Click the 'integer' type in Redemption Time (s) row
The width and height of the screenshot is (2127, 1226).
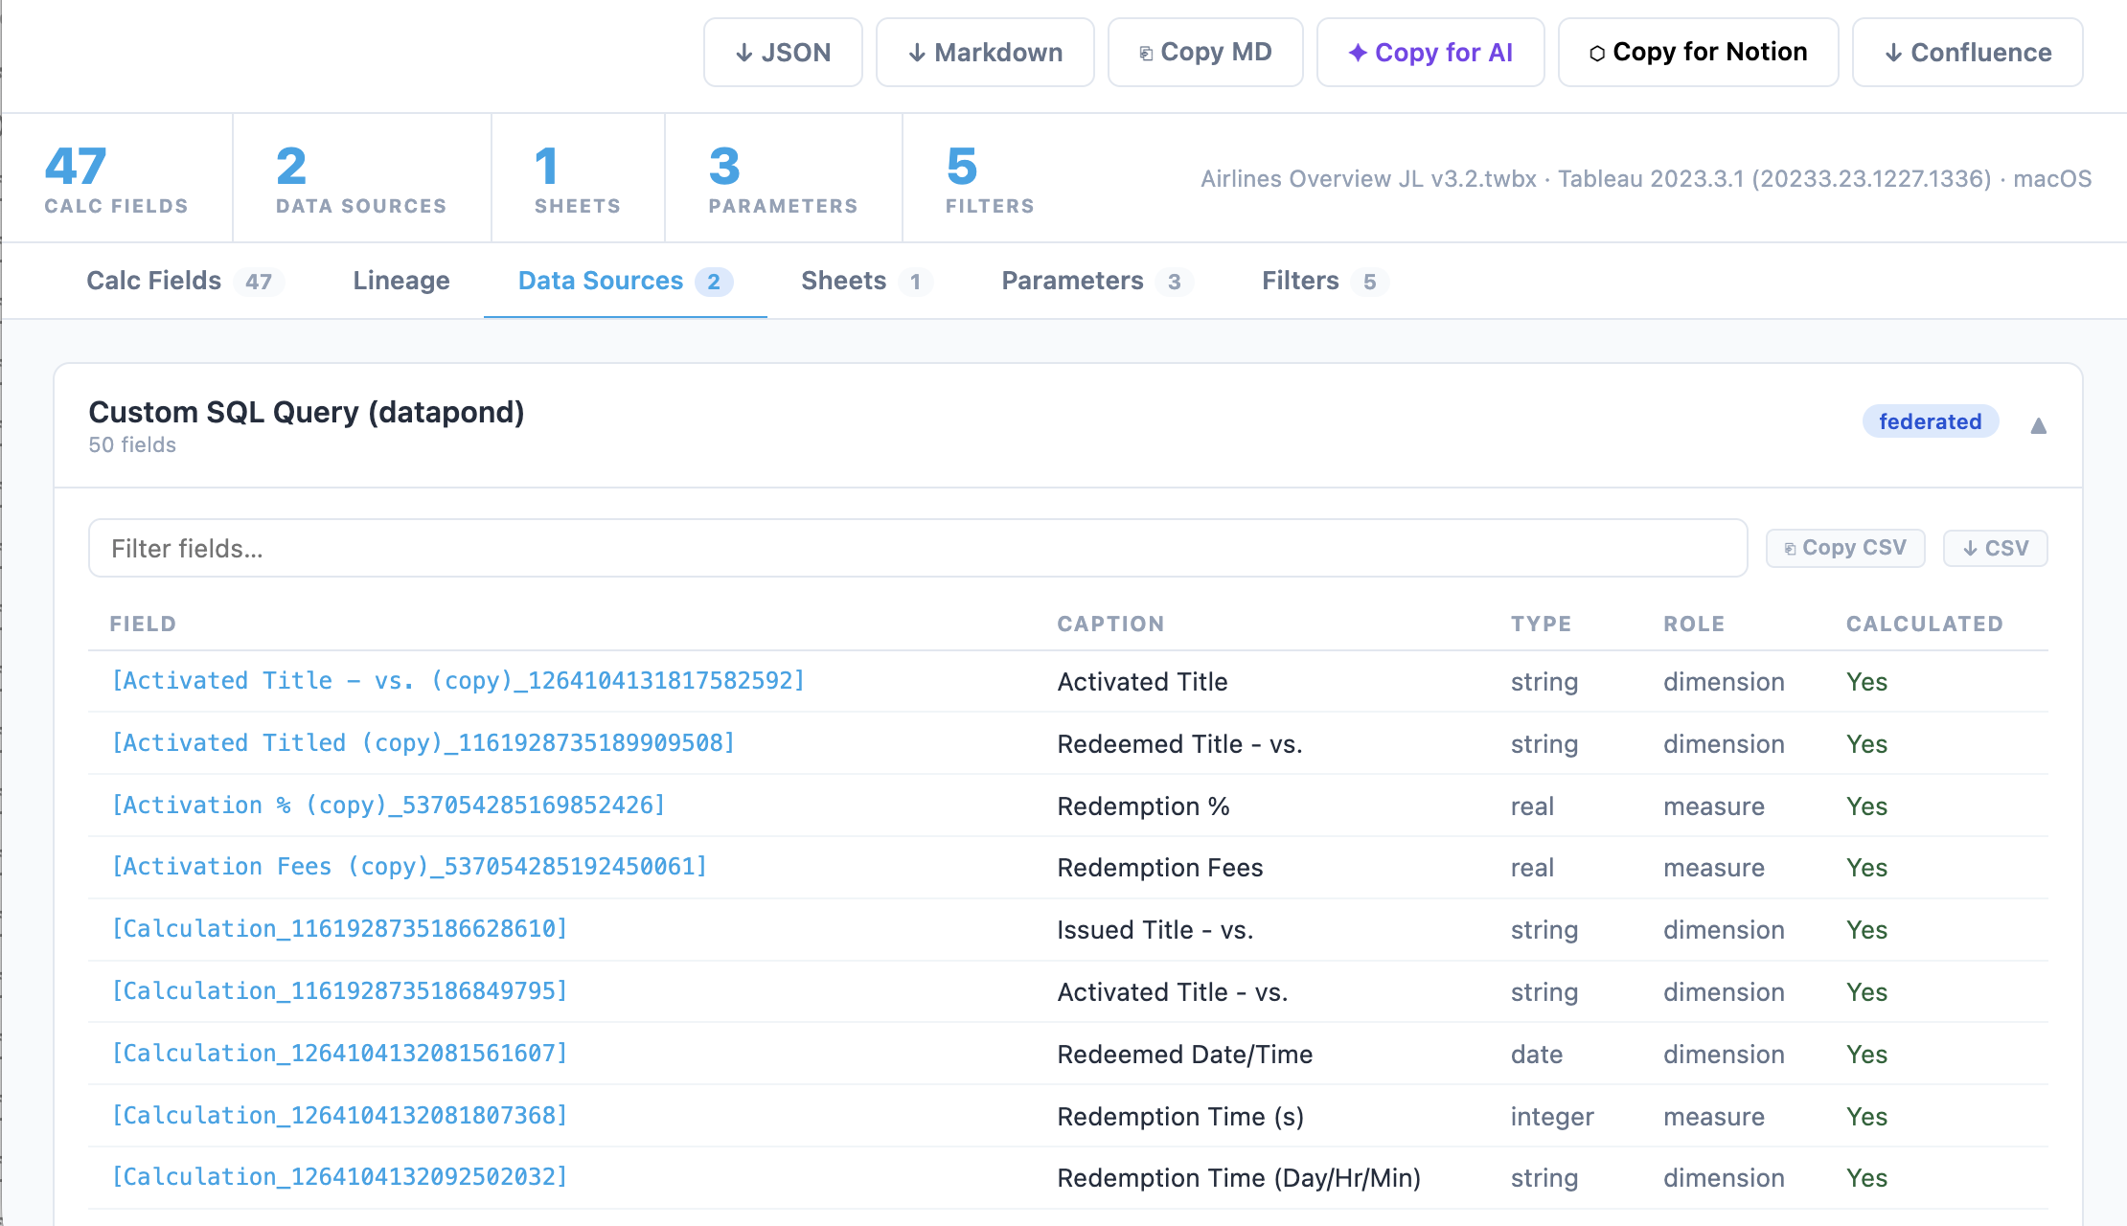[x=1552, y=1117]
